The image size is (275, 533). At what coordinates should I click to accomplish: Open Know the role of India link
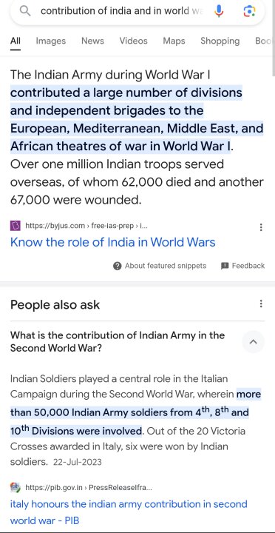tap(112, 242)
